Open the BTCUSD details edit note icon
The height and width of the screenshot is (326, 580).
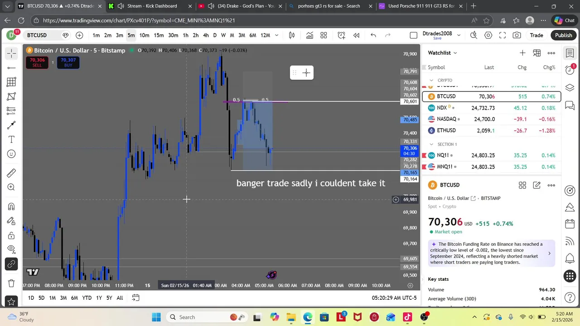(537, 185)
